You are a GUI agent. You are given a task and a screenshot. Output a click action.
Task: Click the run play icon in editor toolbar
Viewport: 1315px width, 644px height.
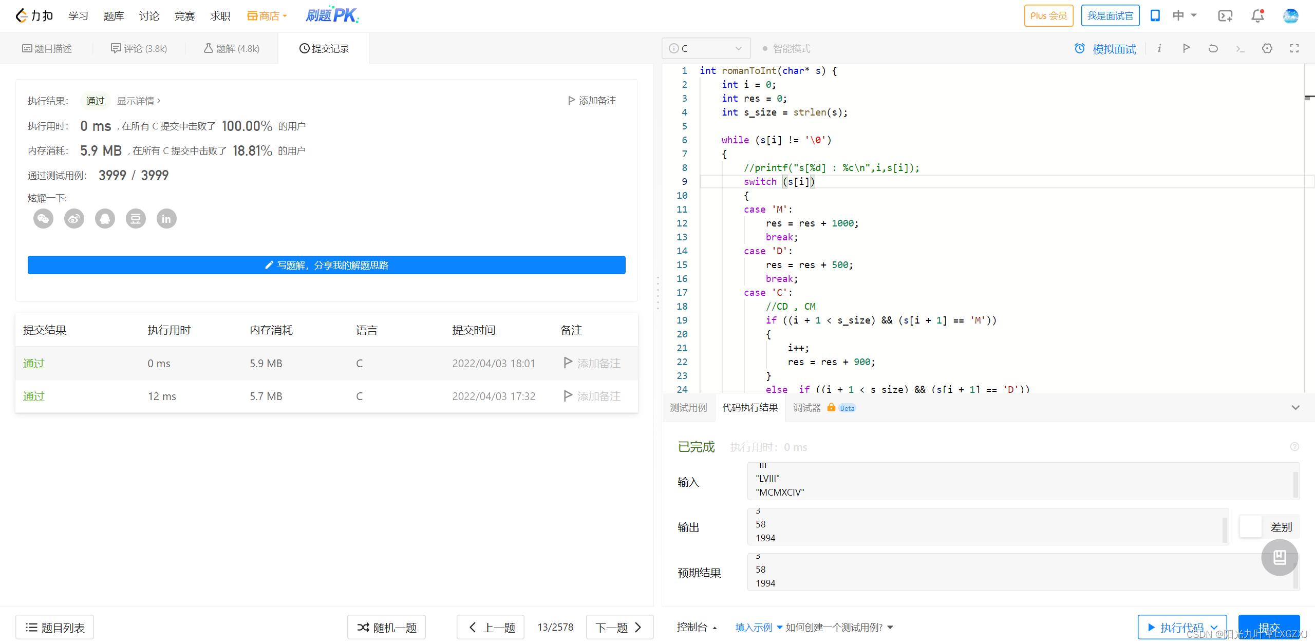coord(1186,48)
